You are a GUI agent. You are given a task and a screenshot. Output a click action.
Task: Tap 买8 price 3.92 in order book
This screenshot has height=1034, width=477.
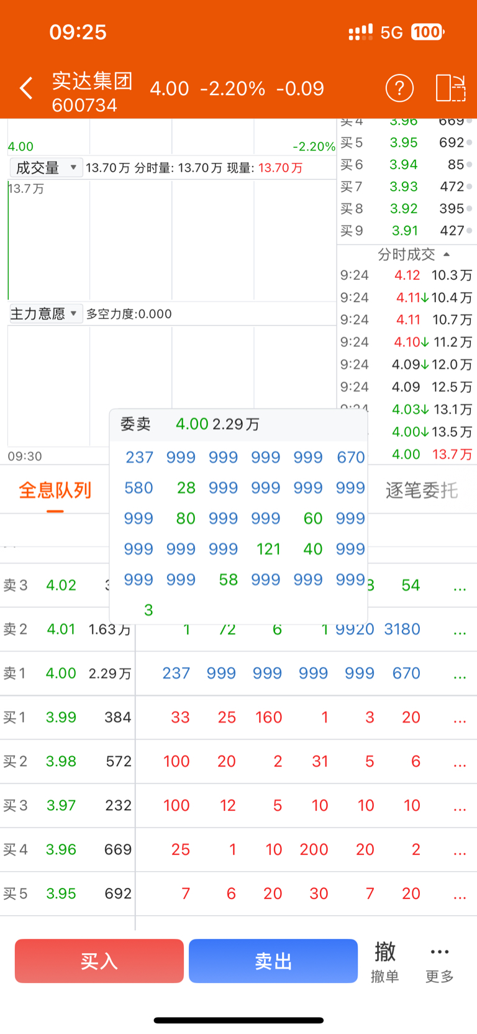pos(403,208)
